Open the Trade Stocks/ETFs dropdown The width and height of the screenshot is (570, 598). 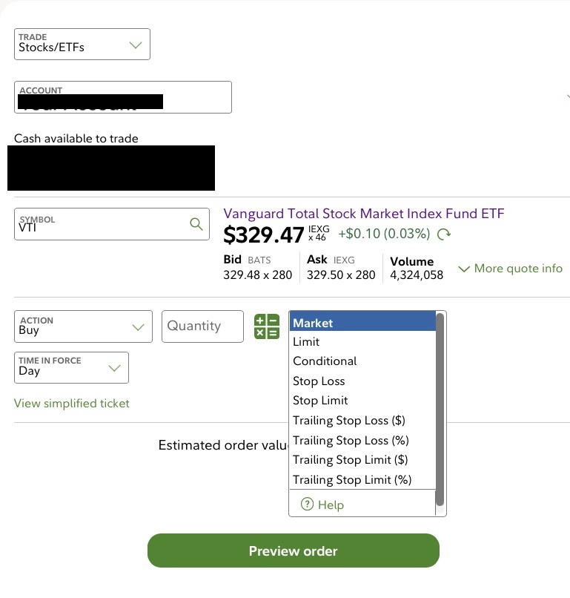(x=82, y=44)
